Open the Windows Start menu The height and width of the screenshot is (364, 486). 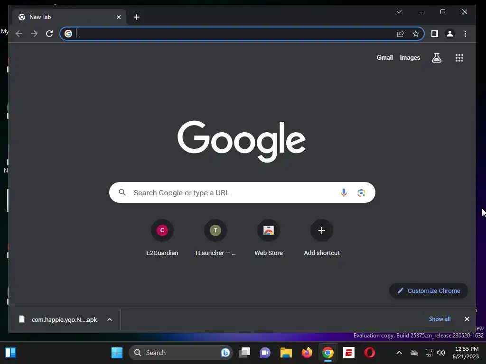pos(117,353)
